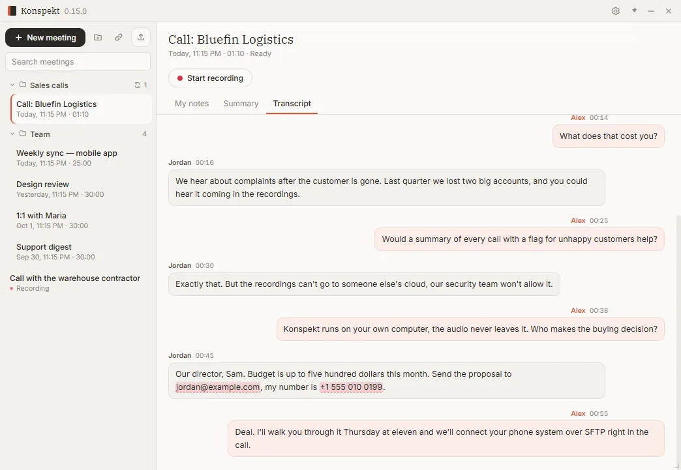The image size is (681, 470).
Task: Click the version label 0.15.0
Action: (76, 11)
